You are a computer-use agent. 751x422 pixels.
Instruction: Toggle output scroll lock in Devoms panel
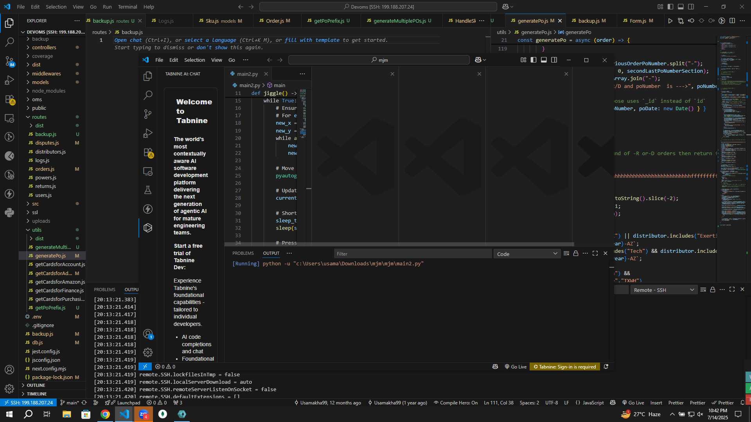(713, 290)
